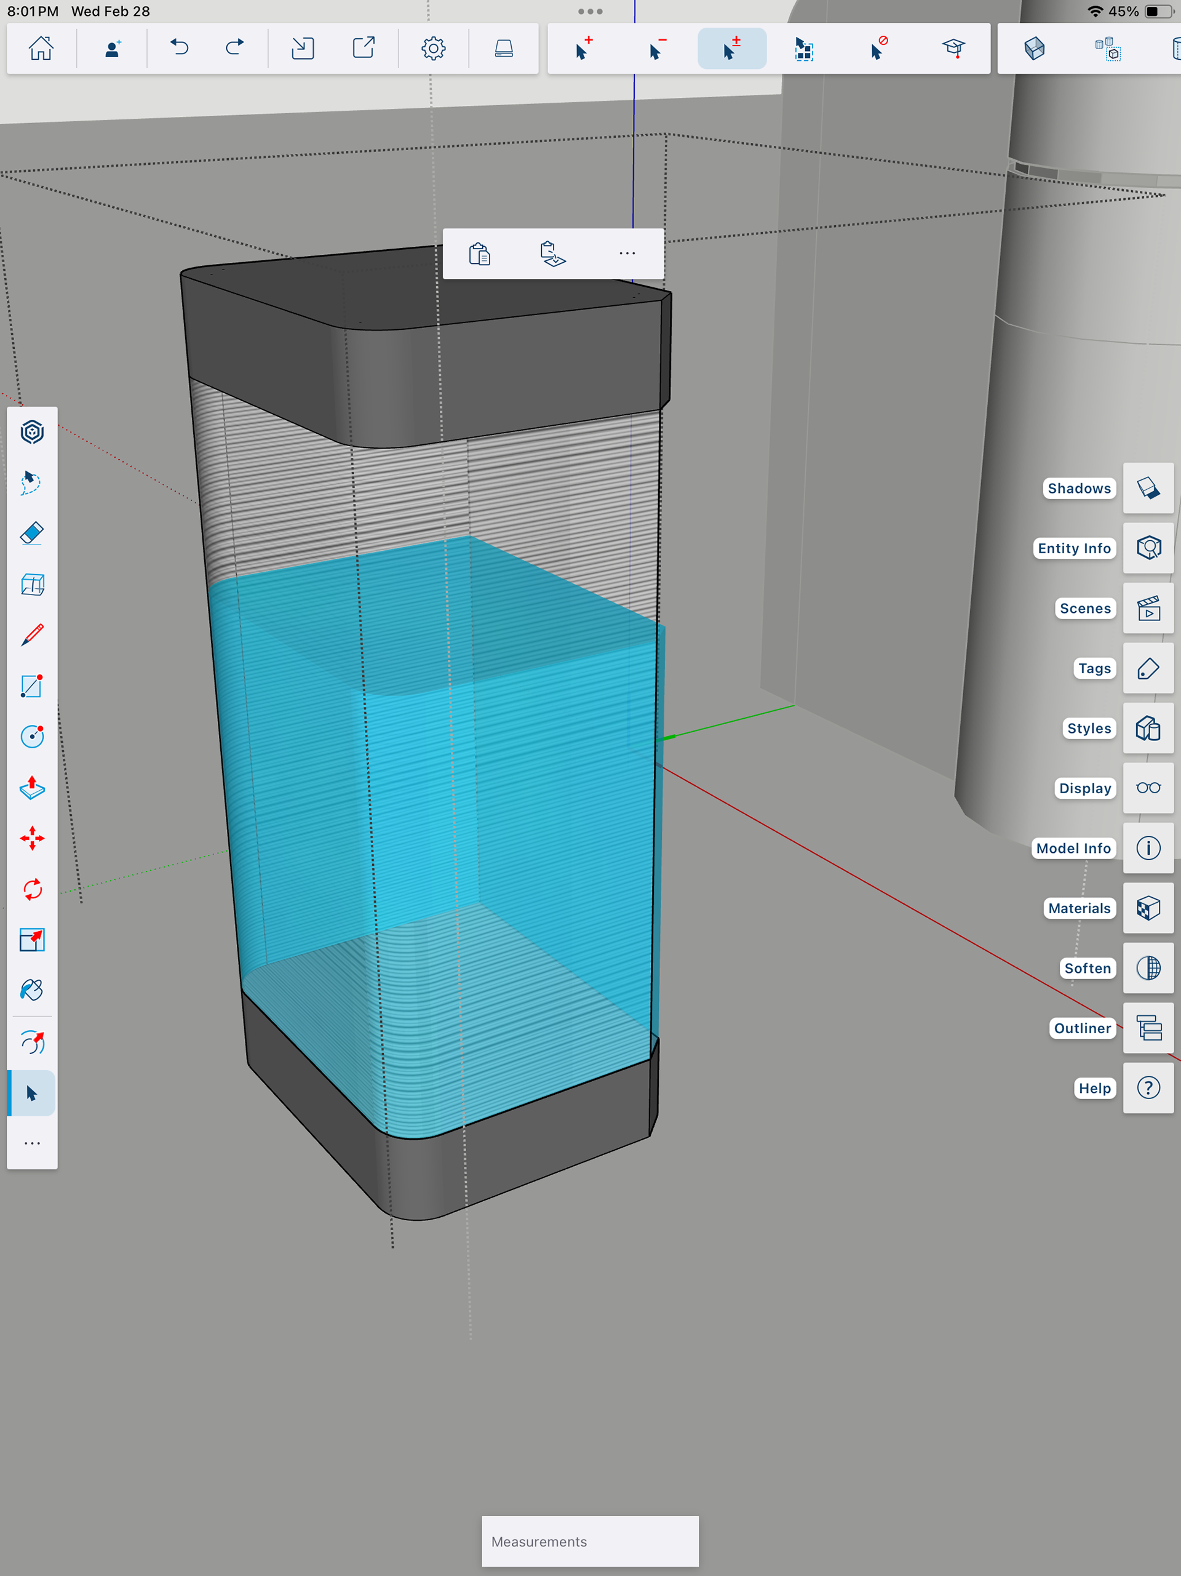Toggle add-to-selection modifier
This screenshot has width=1181, height=1576.
(x=583, y=49)
